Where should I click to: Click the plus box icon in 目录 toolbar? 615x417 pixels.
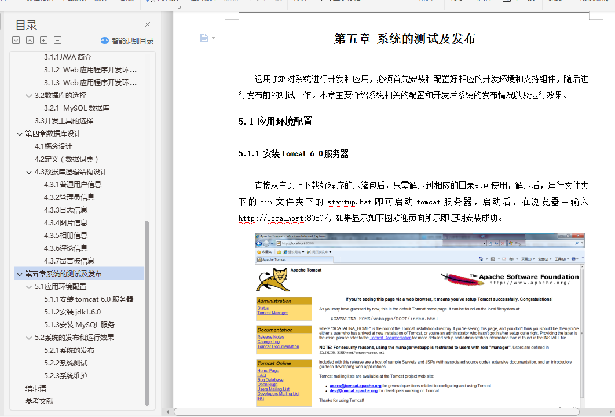(44, 40)
